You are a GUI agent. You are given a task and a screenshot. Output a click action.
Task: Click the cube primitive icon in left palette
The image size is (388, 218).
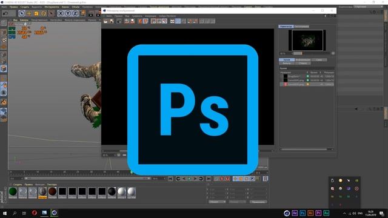pyautogui.click(x=4, y=68)
